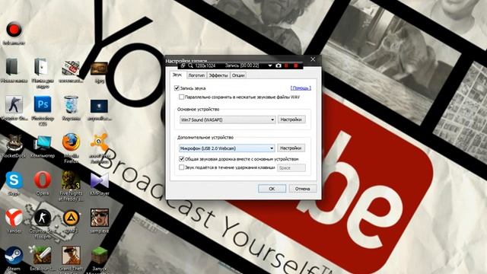Launch Photoshop CS6 desktop shortcut

point(43,105)
